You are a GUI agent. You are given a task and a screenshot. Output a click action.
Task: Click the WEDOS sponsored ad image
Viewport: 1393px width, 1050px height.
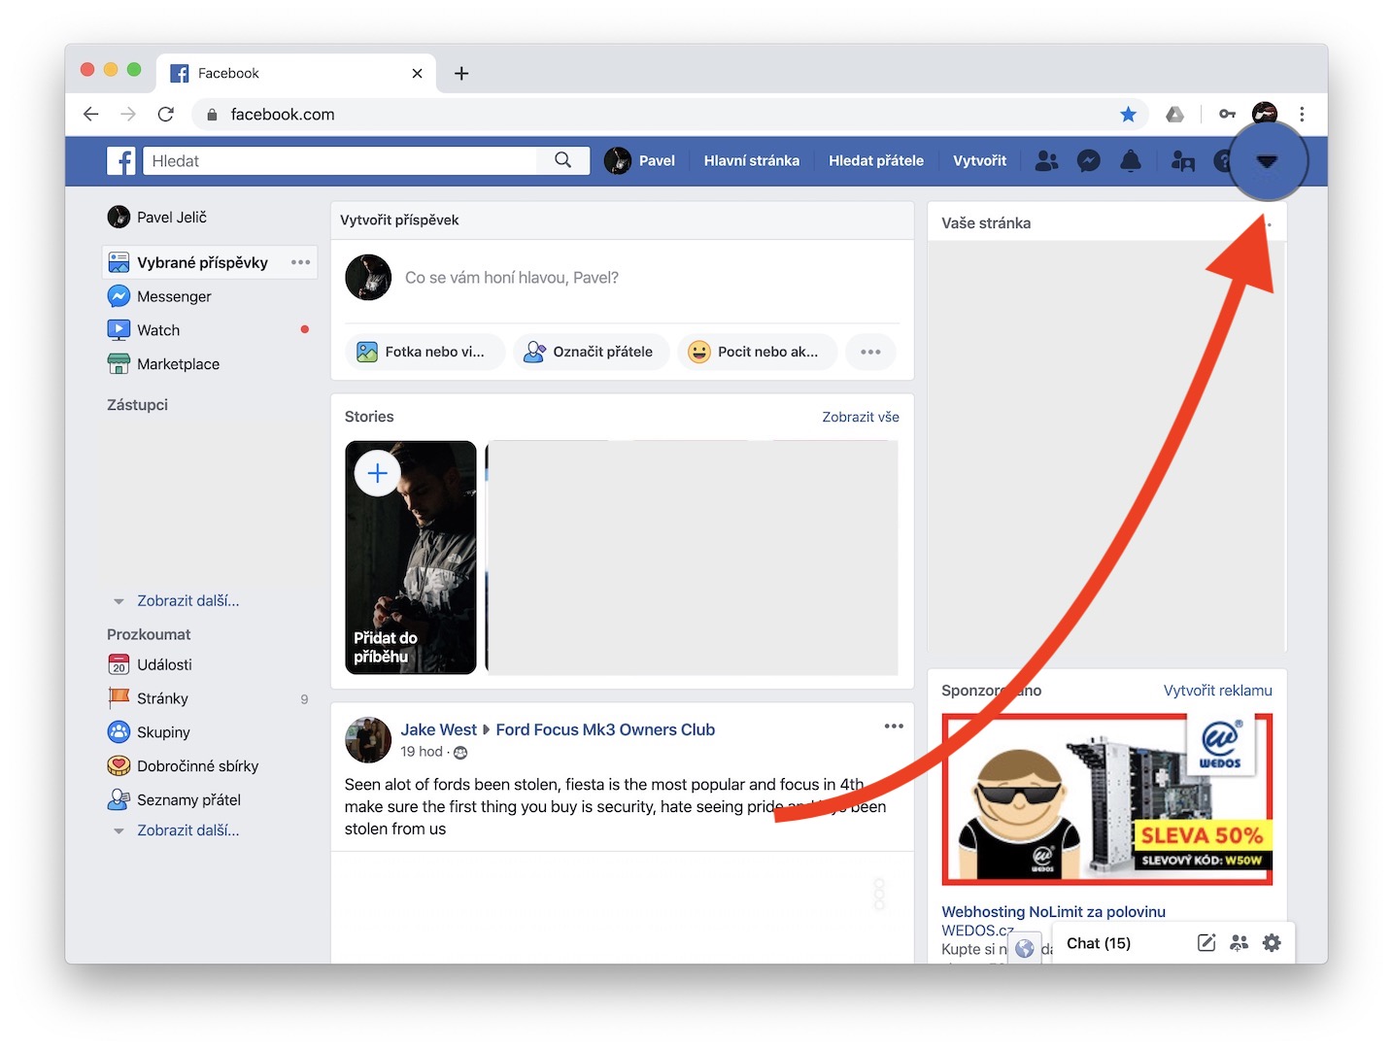1107,799
